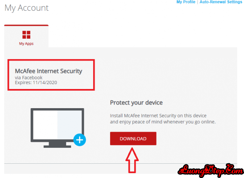Click the Expires 11/14/2020 text

[36, 82]
